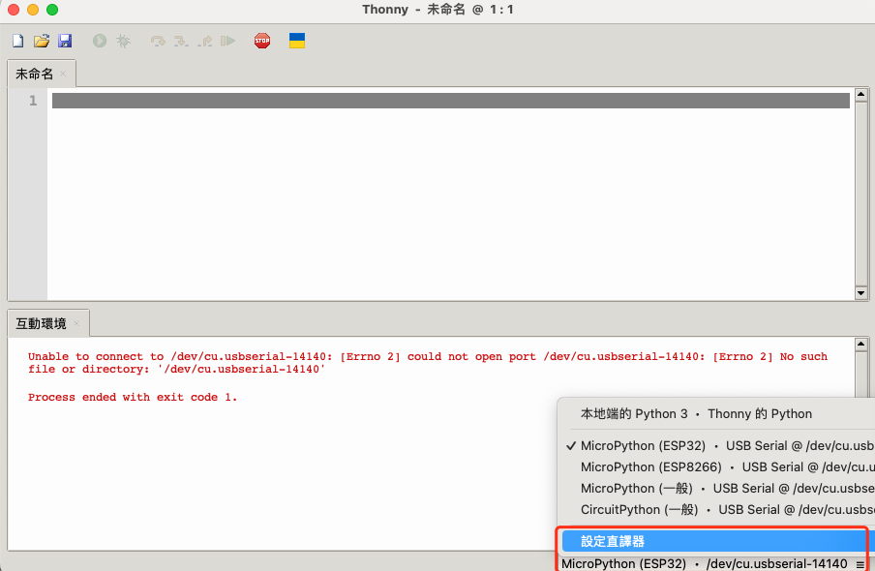Click the Ukraine flag support icon
875x571 pixels.
(297, 41)
